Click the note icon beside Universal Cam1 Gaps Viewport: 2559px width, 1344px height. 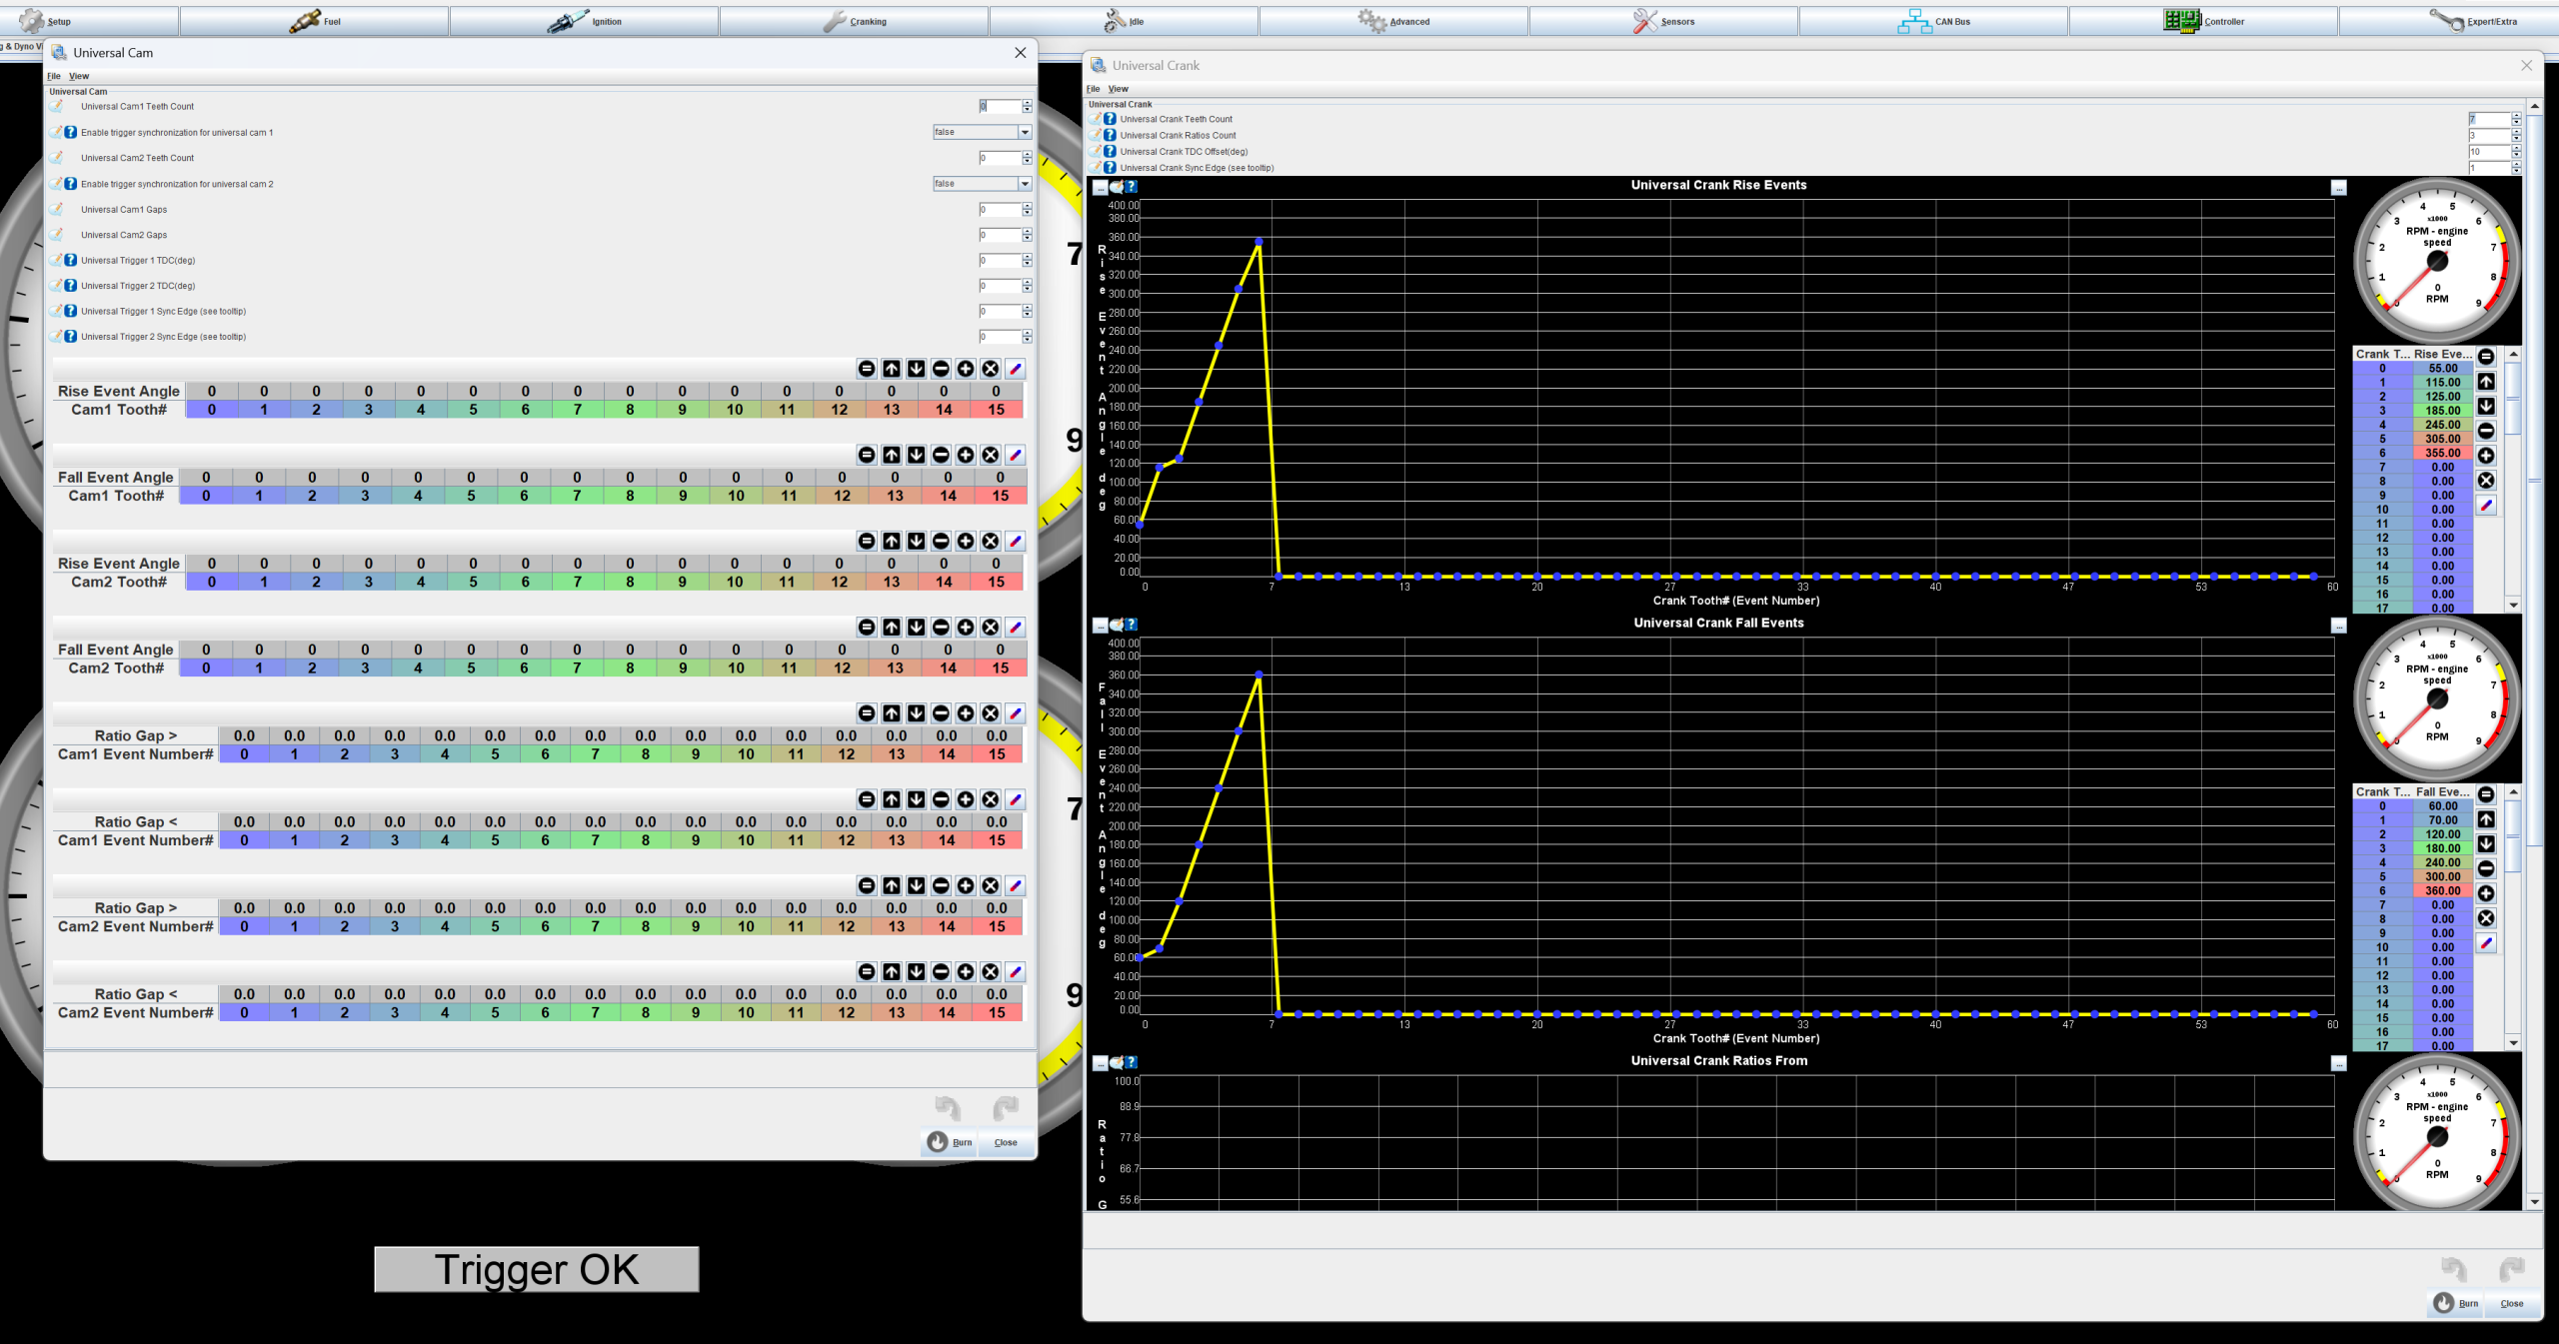(57, 209)
